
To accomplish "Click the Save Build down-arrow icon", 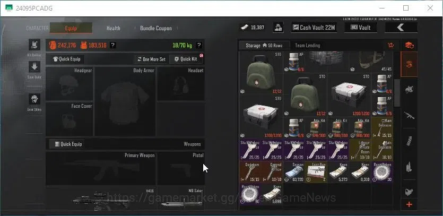I will tap(34, 67).
